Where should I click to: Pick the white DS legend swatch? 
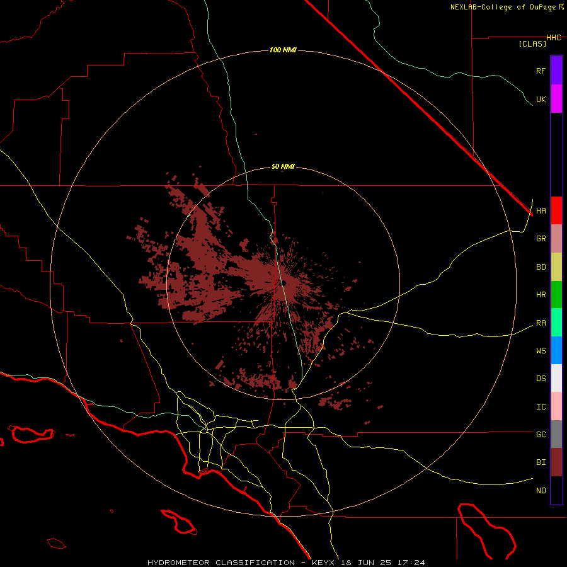[x=556, y=378]
